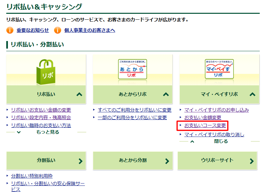Collapse the リボ払い section chevron
The width and height of the screenshot is (265, 196).
(79, 95)
